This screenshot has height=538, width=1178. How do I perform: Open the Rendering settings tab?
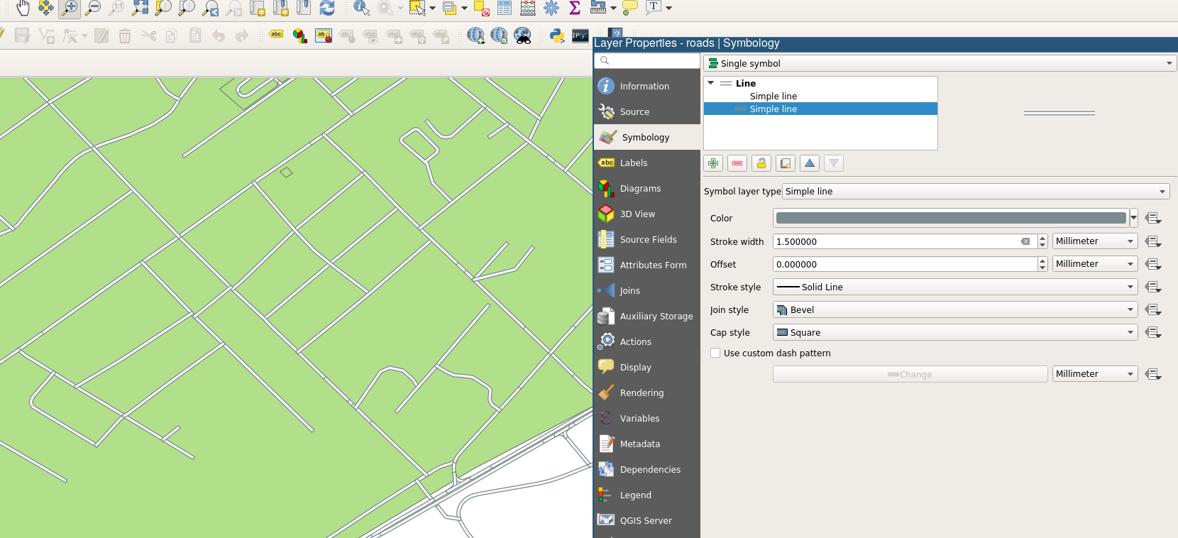pyautogui.click(x=642, y=392)
